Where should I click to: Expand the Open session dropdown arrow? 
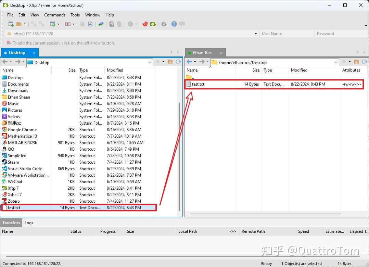[x=25, y=24]
